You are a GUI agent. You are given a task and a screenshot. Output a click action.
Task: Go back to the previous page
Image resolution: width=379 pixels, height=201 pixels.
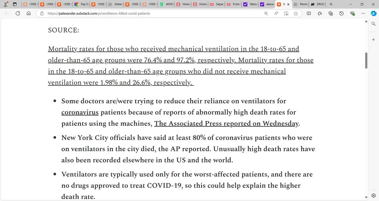(x=7, y=14)
